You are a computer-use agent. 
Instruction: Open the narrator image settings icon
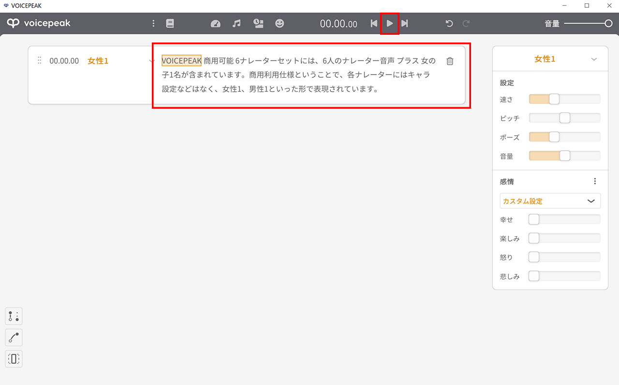tap(258, 23)
